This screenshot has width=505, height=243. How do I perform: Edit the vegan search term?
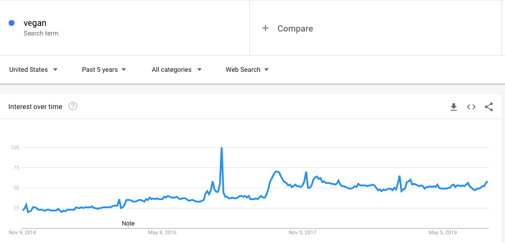(35, 23)
